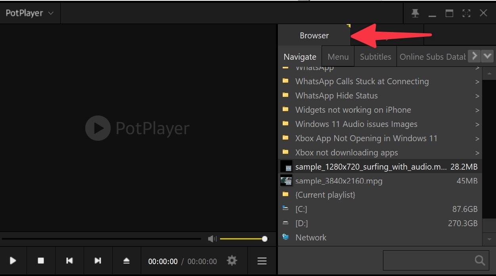Click the 00:00:00 elapsed time display
Screen dimensions: 496x276
pos(163,261)
